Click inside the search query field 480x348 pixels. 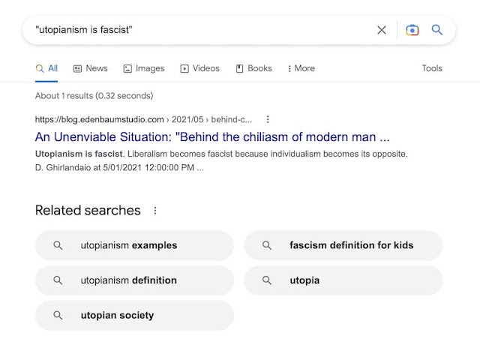(x=195, y=30)
